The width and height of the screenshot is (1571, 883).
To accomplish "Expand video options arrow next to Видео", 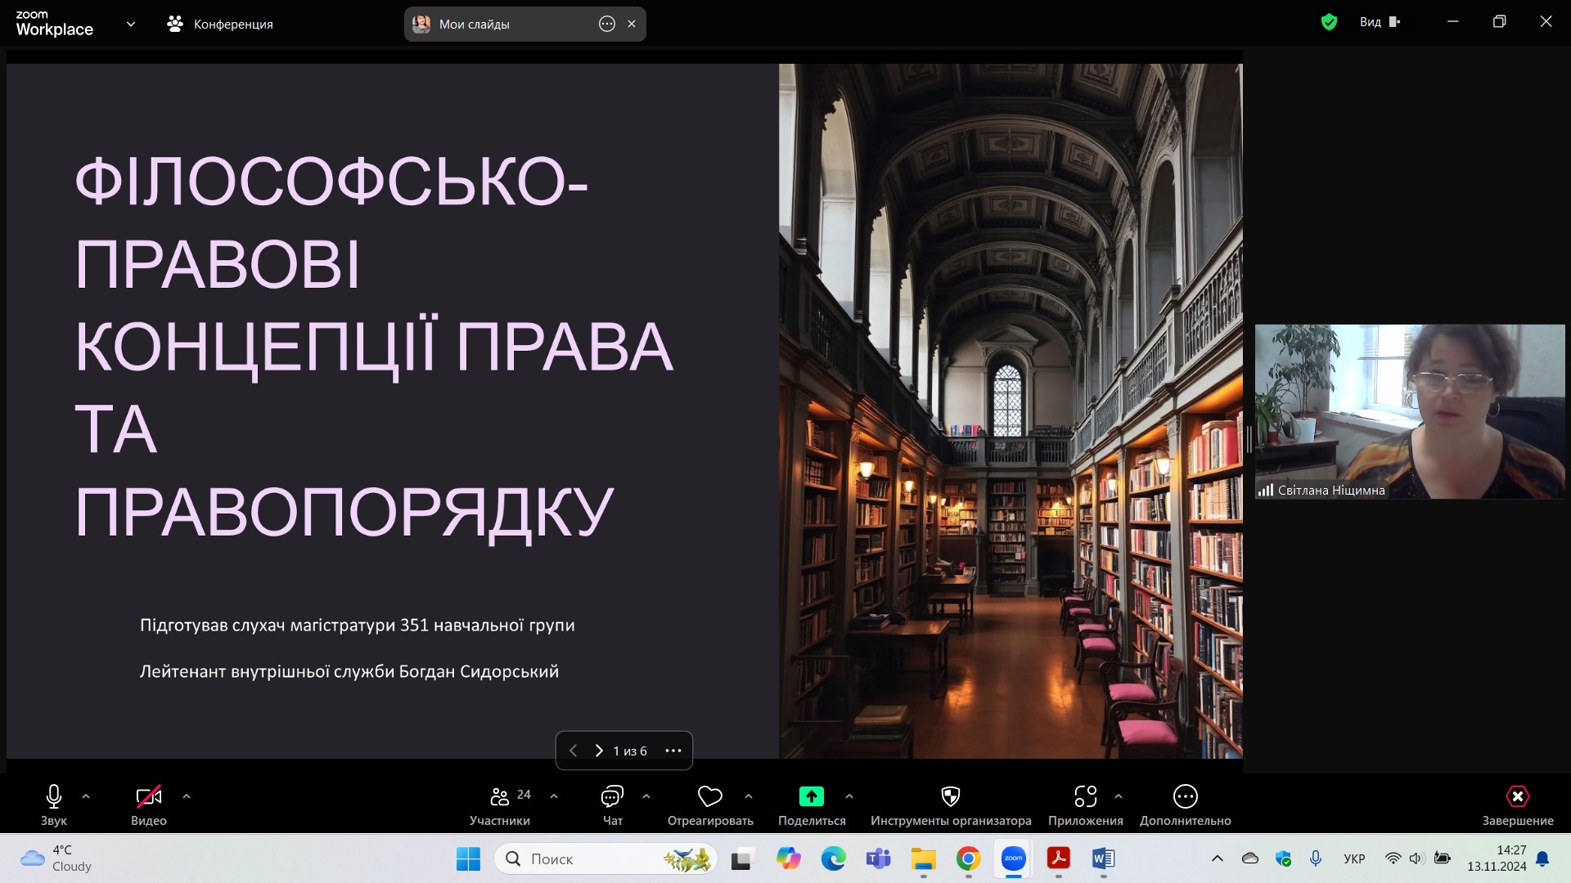I will [x=187, y=796].
